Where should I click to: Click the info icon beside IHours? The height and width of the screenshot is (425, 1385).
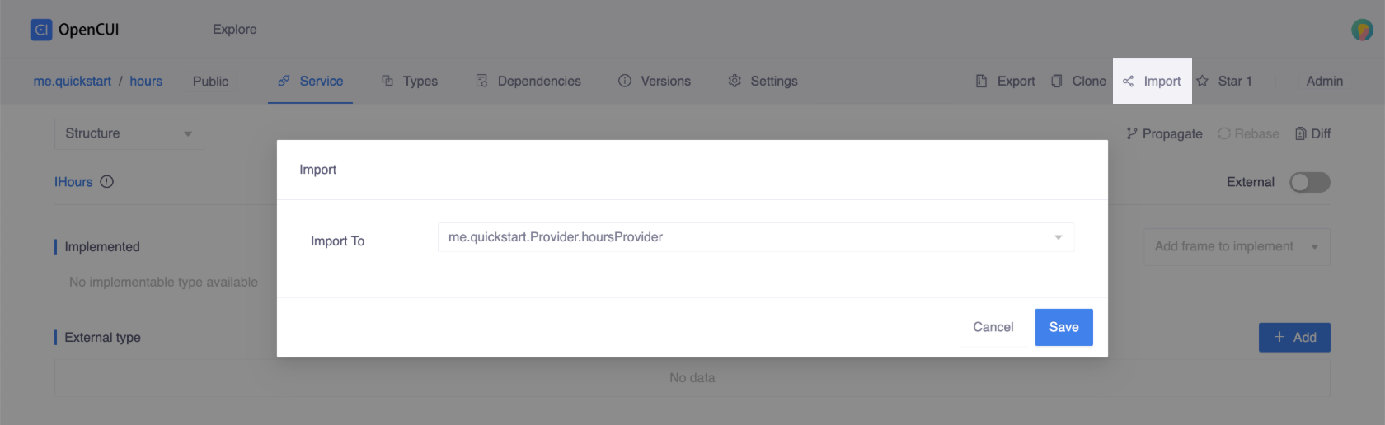(x=107, y=182)
